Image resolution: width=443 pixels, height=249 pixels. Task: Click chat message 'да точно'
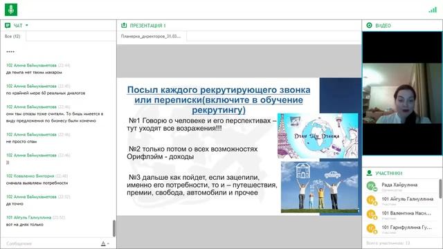click(x=15, y=204)
